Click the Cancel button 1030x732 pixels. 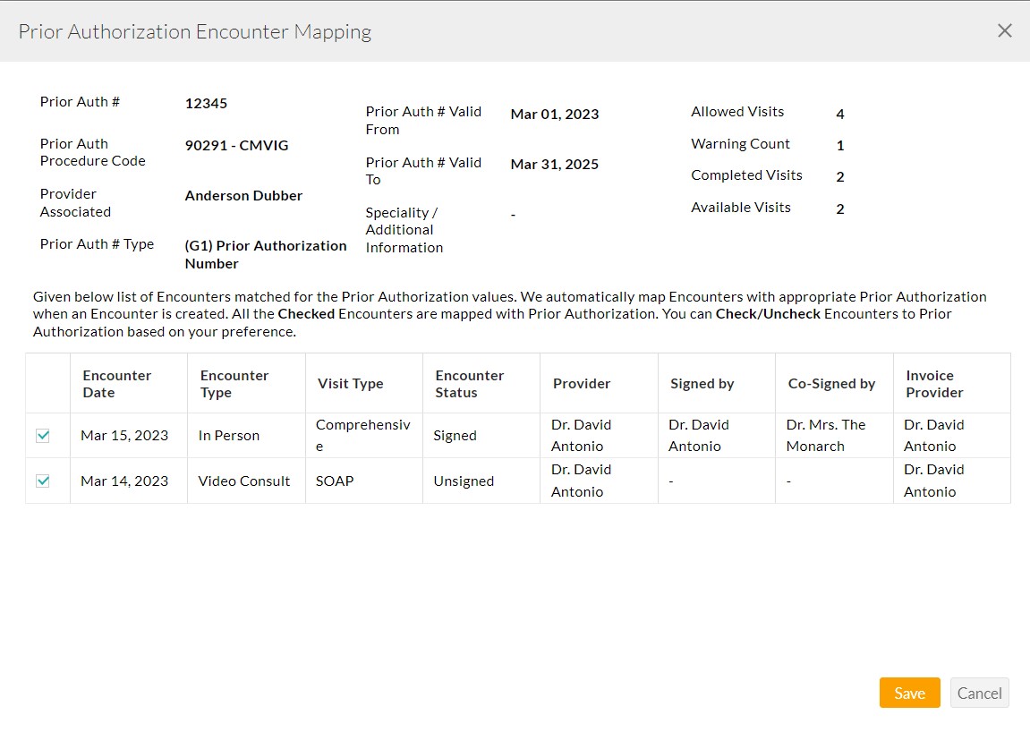point(979,693)
